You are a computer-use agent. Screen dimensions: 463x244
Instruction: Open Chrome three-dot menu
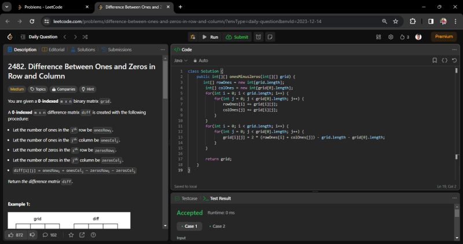tap(455, 21)
